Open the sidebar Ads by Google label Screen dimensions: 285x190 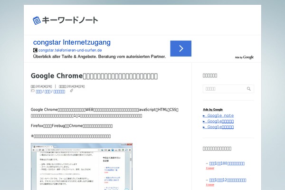point(213,109)
